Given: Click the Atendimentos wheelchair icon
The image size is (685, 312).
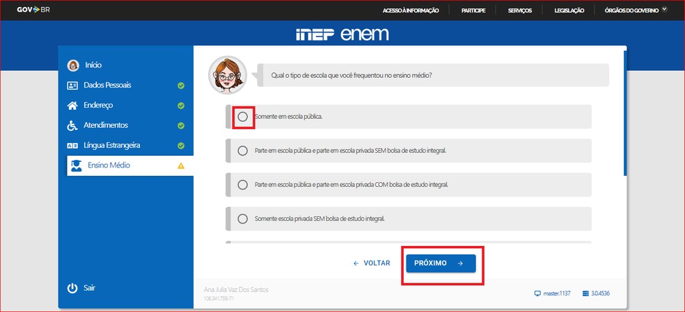Looking at the screenshot, I should tap(72, 126).
